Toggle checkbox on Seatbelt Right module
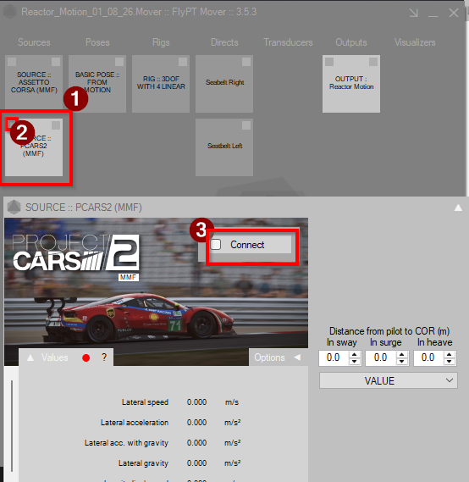 (x=246, y=62)
